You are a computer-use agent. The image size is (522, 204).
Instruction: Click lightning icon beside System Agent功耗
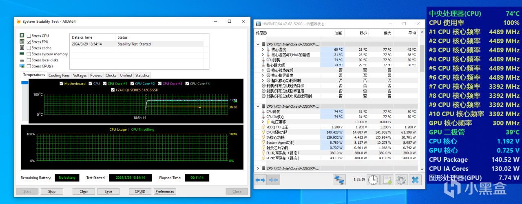click(x=263, y=143)
